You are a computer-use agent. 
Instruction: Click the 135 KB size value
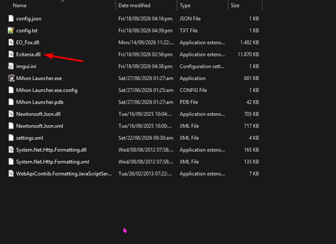[x=251, y=161]
